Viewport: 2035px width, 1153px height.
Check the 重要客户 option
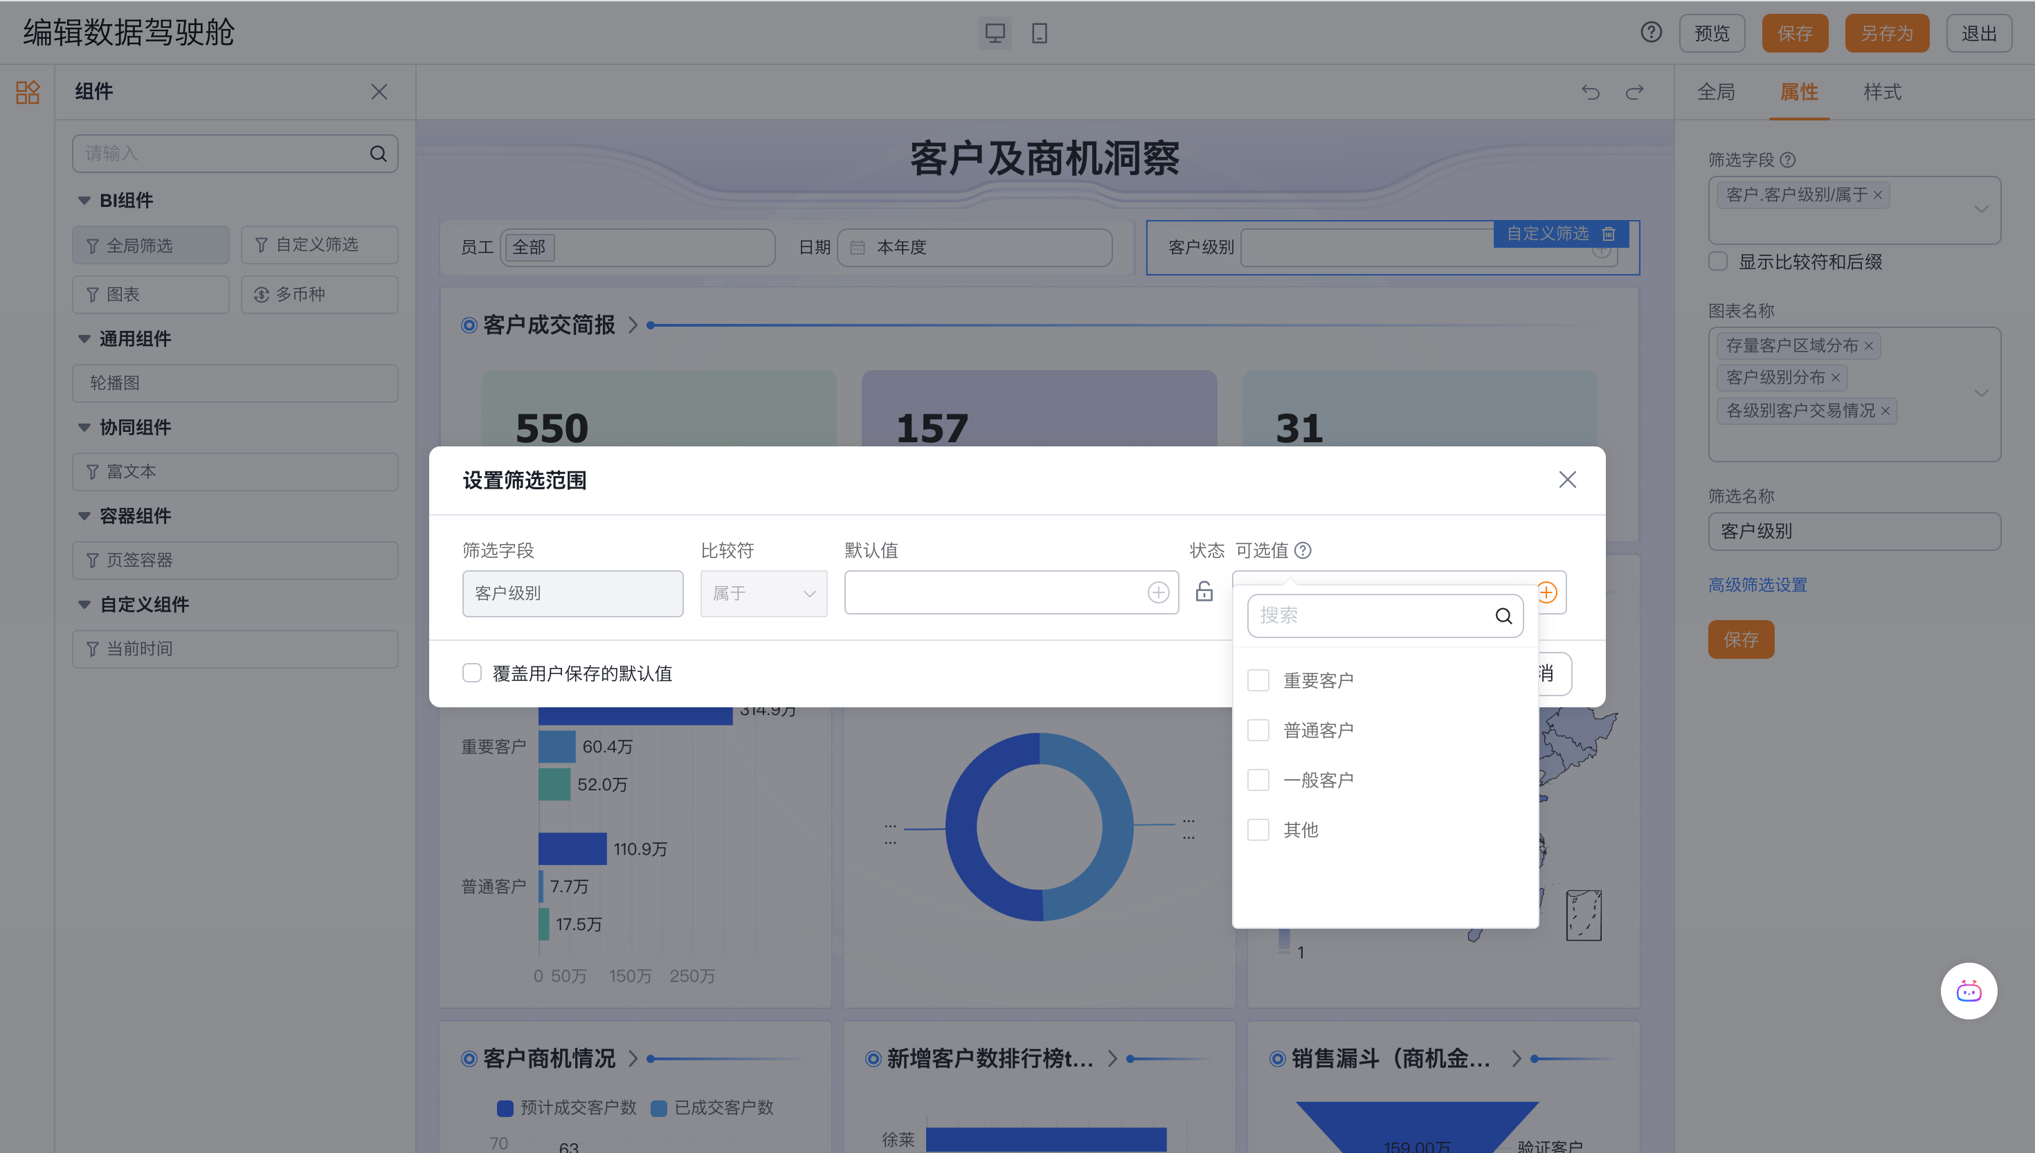click(x=1258, y=680)
